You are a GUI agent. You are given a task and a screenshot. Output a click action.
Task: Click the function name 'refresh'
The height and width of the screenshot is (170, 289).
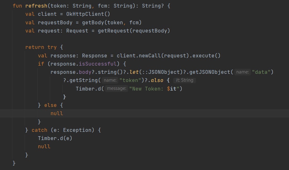[36, 6]
